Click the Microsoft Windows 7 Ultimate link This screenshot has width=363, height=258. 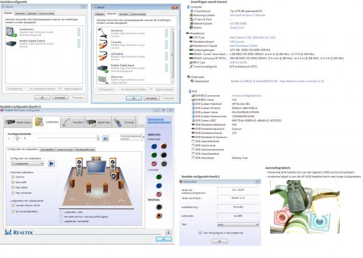[x=247, y=15]
